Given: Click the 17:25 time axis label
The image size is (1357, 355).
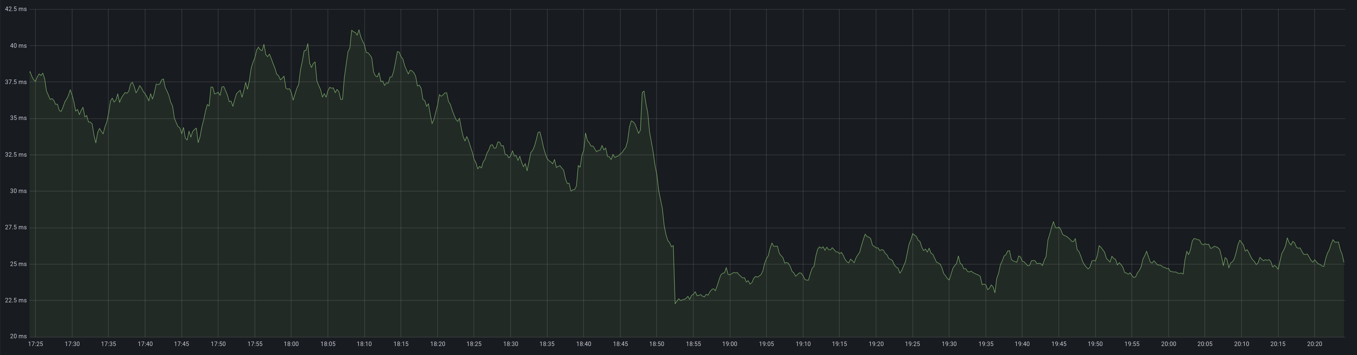Looking at the screenshot, I should tap(35, 344).
